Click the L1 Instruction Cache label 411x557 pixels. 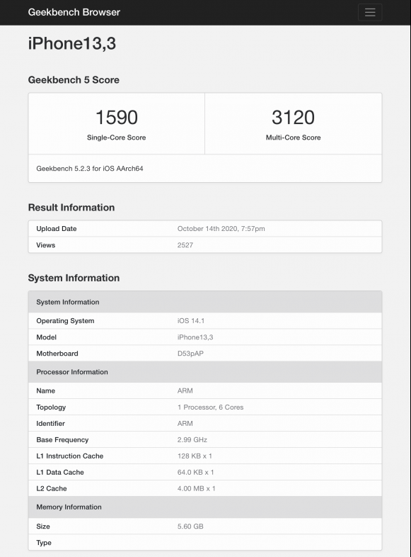[x=70, y=456]
